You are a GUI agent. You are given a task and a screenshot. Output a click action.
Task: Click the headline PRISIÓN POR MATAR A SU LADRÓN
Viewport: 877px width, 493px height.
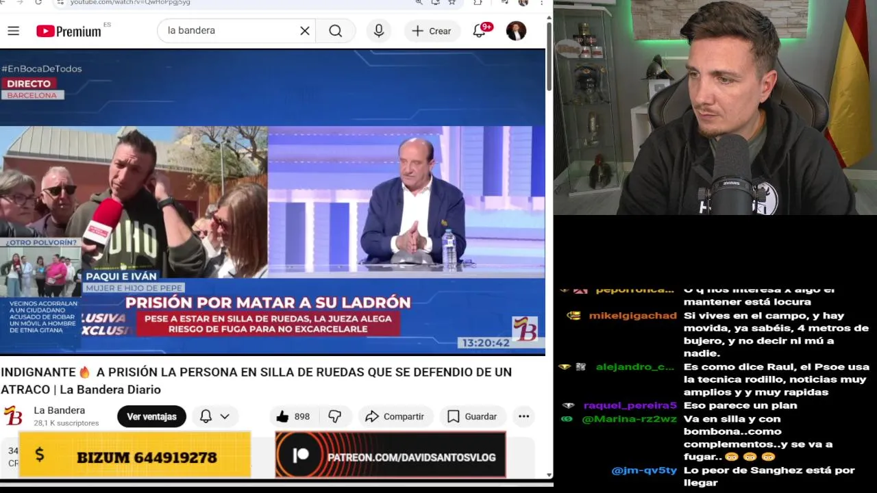[x=268, y=302]
